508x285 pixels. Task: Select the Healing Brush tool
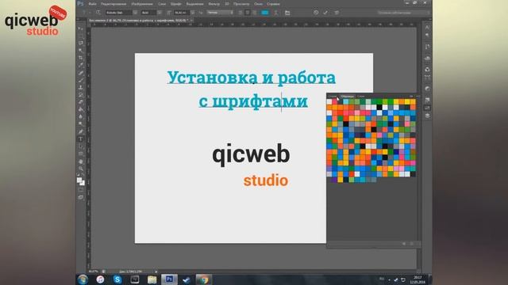point(81,73)
